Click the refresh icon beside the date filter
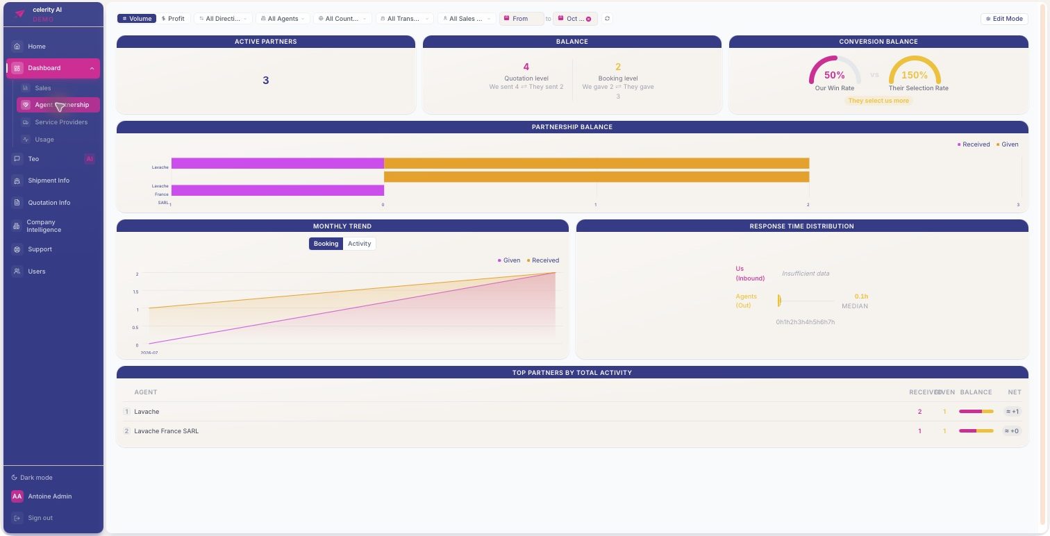The image size is (1050, 536). (608, 19)
